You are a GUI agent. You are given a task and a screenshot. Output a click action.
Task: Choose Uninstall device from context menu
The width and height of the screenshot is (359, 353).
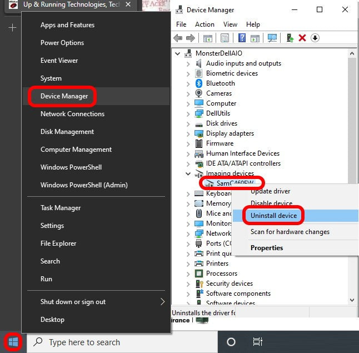(x=273, y=216)
